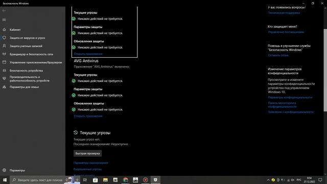The height and width of the screenshot is (184, 327).
Task: Open Управление приложениями/браузером
Action: 36,62
